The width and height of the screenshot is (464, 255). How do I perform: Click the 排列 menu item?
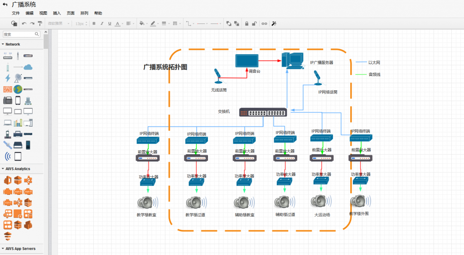point(84,14)
